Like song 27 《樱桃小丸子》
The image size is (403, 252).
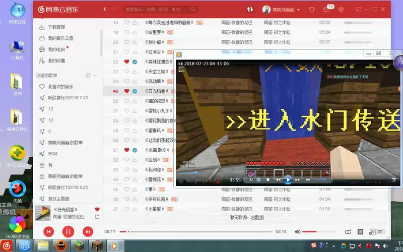126,110
